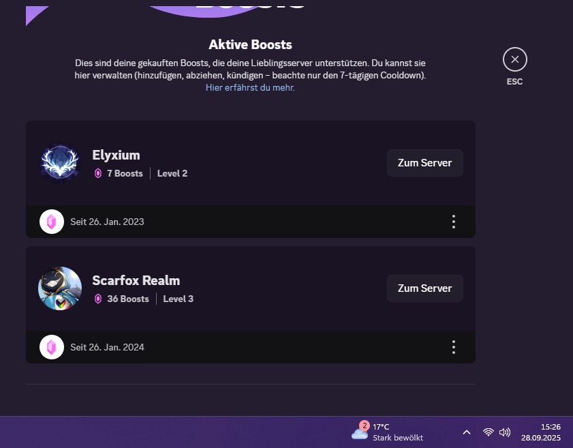Image resolution: width=573 pixels, height=448 pixels.
Task: Open the weather widget showing 17°C
Action: pos(388,432)
